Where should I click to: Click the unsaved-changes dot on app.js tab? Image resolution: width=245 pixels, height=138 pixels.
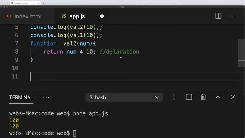(x=102, y=16)
